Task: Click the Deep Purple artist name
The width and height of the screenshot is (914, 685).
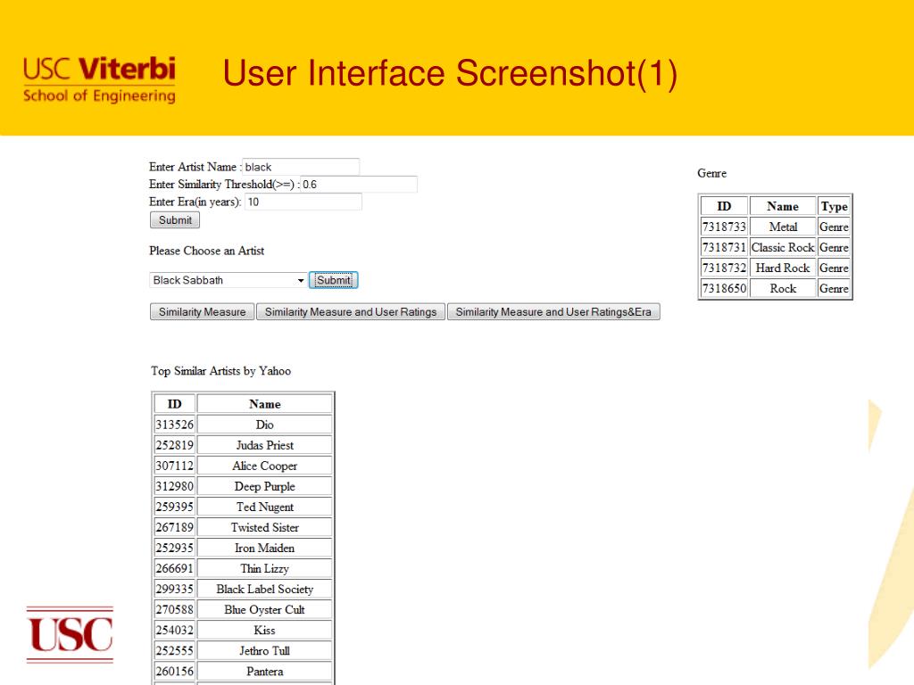Action: pos(264,486)
